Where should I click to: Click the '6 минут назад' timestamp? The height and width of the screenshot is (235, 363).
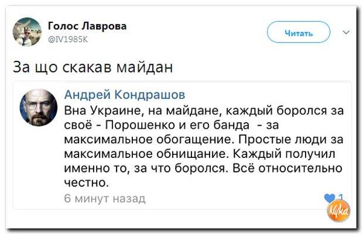[x=105, y=198]
